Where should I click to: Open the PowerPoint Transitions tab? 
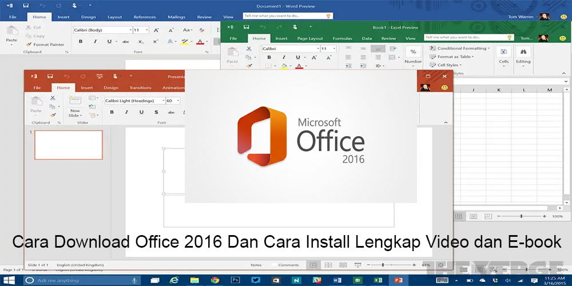point(140,88)
